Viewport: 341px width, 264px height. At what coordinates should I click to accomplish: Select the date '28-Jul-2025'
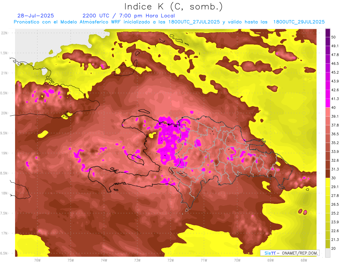pyautogui.click(x=36, y=16)
